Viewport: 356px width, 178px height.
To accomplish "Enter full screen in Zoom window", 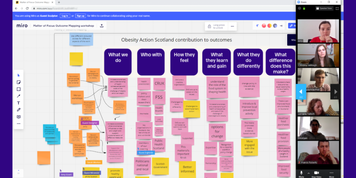I will pos(337,8).
